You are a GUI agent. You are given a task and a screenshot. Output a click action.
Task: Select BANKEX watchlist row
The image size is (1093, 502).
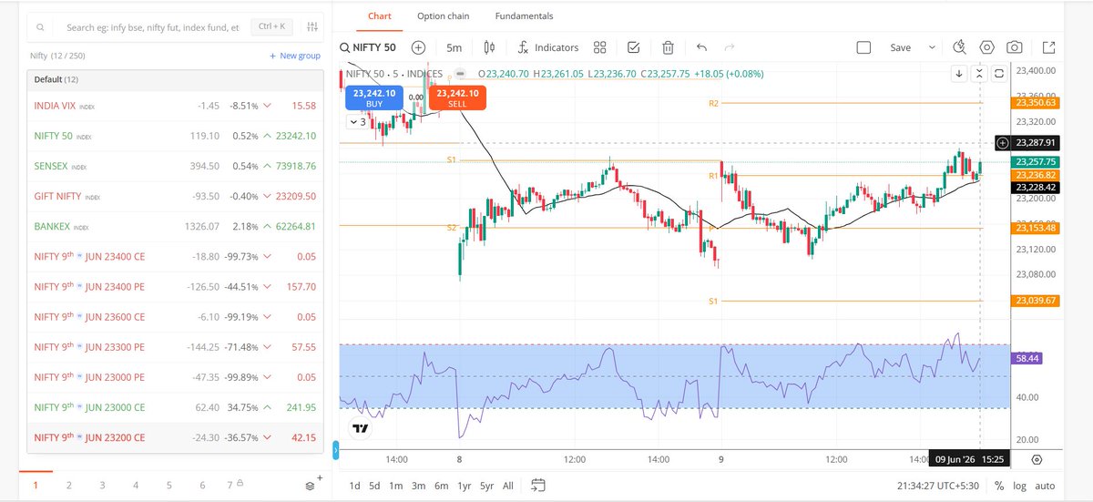tap(174, 226)
